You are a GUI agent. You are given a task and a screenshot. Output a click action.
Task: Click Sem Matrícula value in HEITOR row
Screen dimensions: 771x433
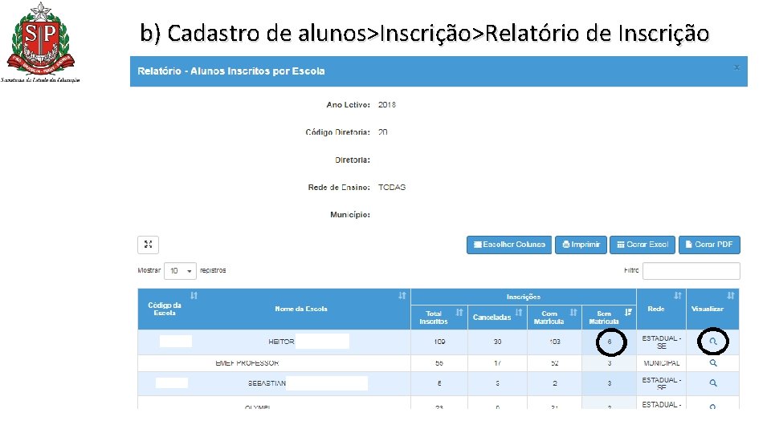point(610,342)
